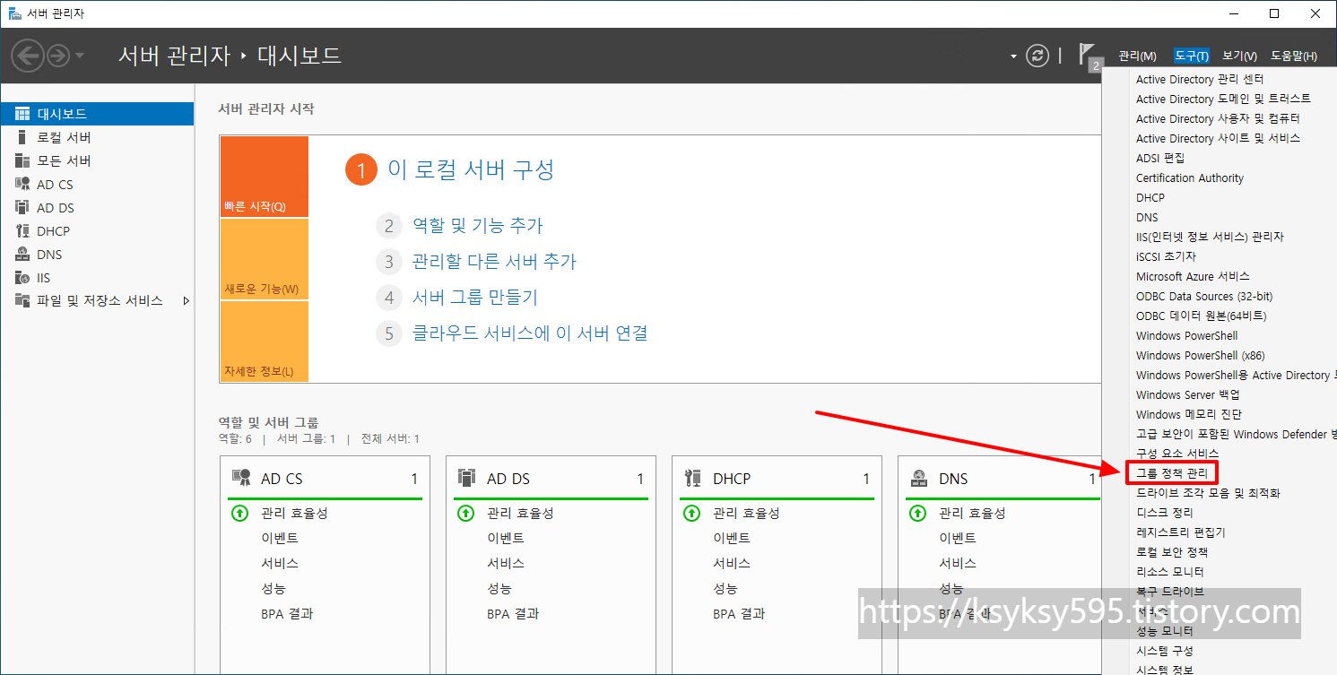Expand 파일 및 저장소 서비스 arrow
1337x675 pixels.
pos(186,300)
